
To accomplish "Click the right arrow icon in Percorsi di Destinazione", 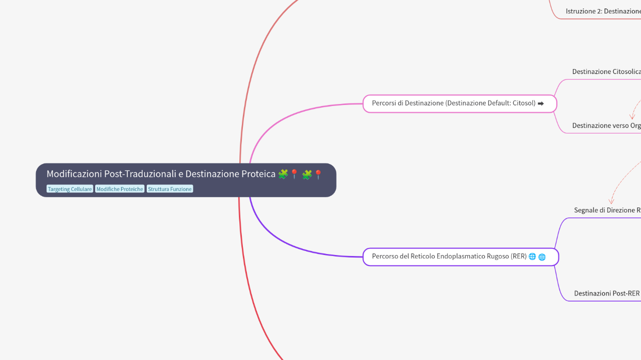I will [540, 103].
